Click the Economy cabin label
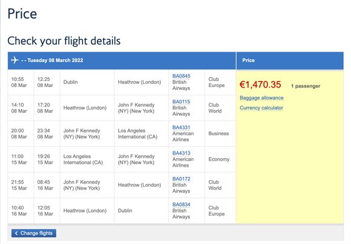This screenshot has width=351, height=244. [218, 159]
